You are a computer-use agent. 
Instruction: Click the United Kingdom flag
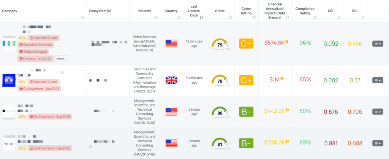click(x=171, y=80)
